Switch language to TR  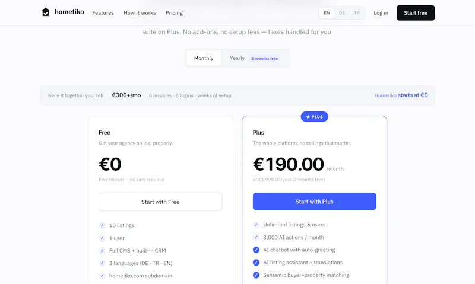357,13
